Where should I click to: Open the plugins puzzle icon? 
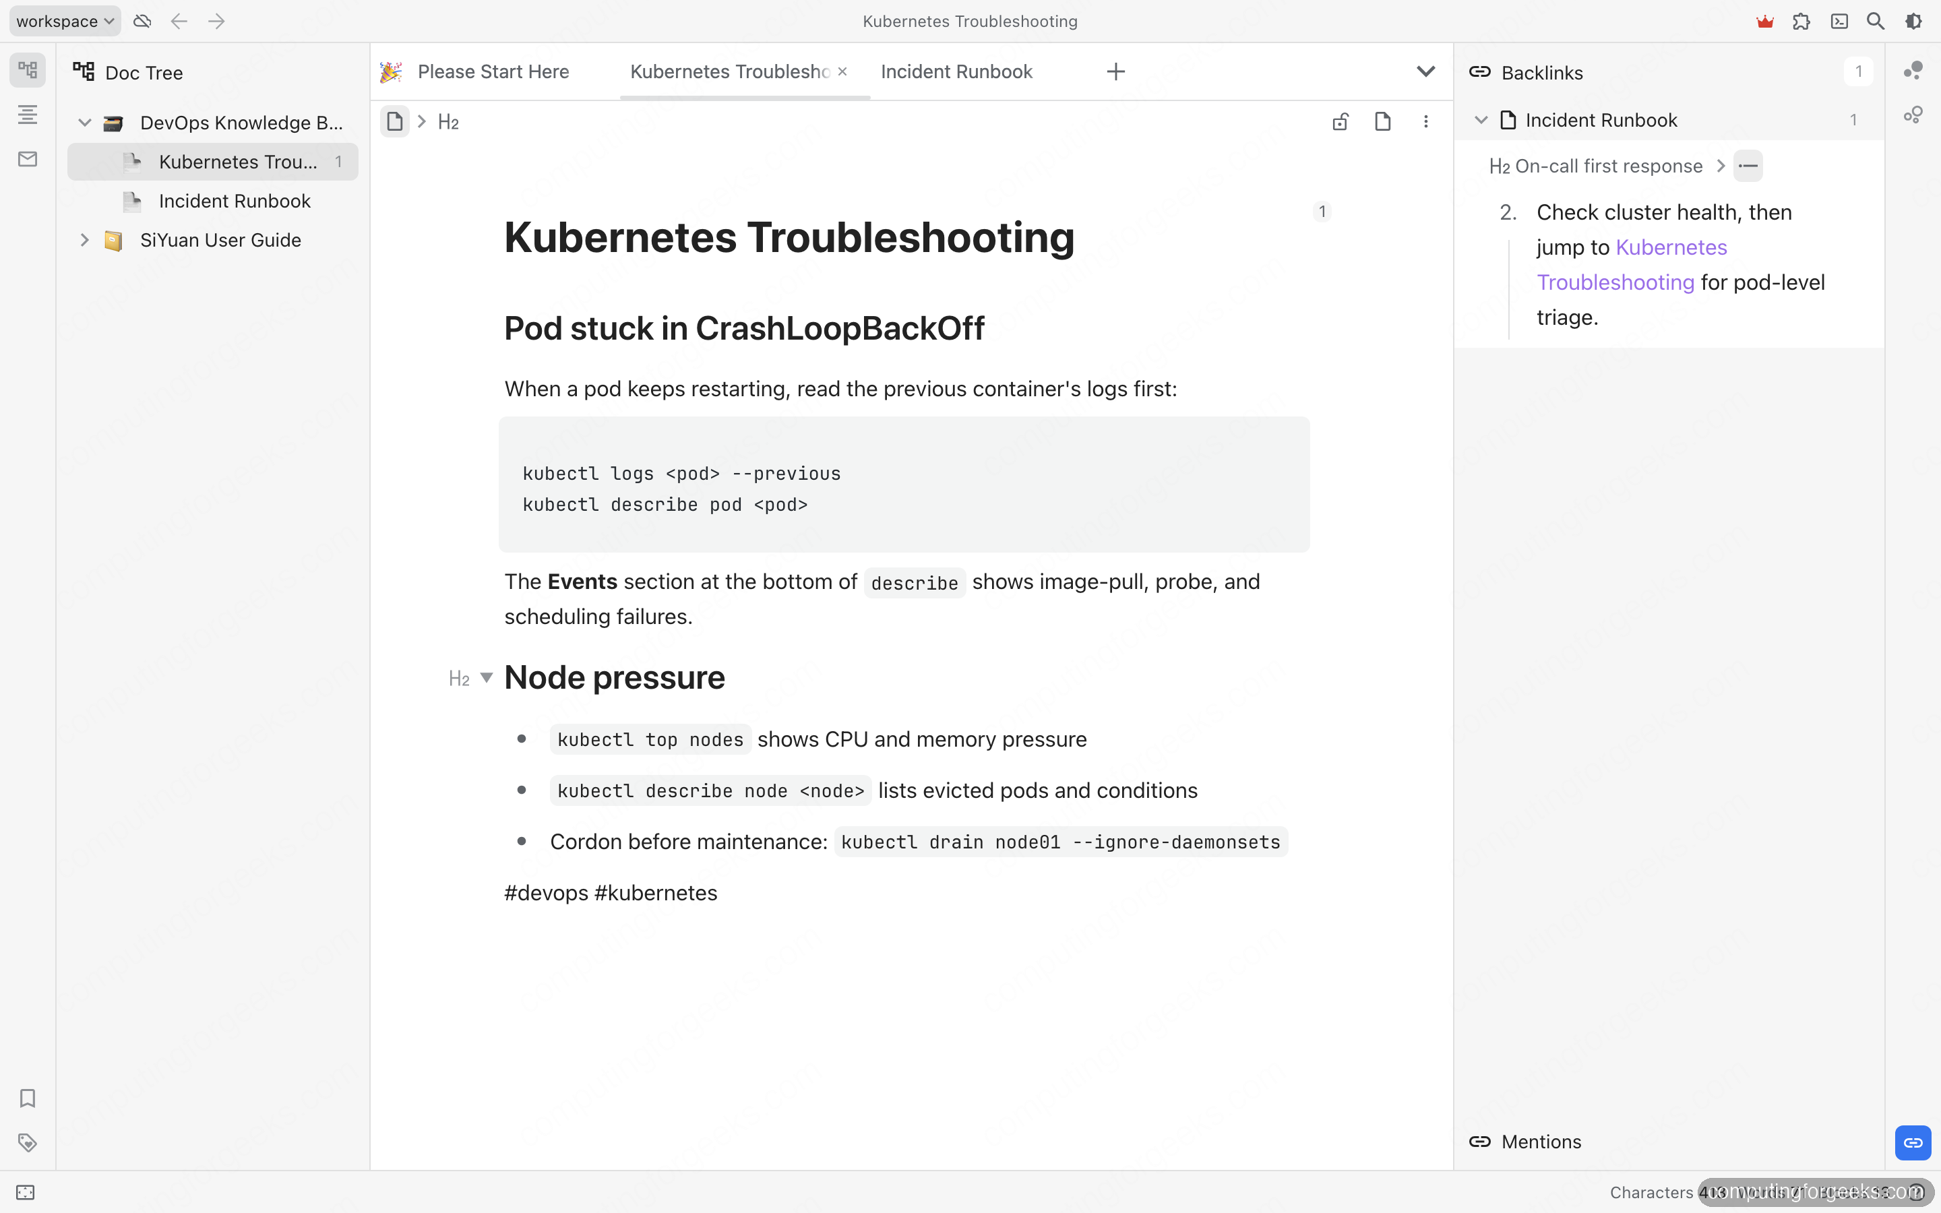[1801, 22]
